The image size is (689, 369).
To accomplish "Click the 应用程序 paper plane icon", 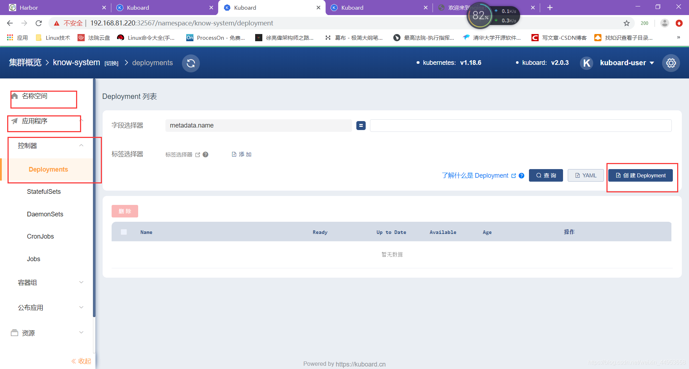I will (x=15, y=121).
